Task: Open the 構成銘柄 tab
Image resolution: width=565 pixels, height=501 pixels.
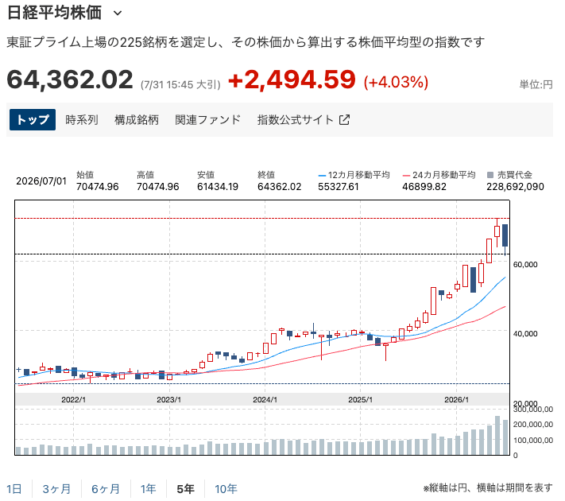Action: 137,119
